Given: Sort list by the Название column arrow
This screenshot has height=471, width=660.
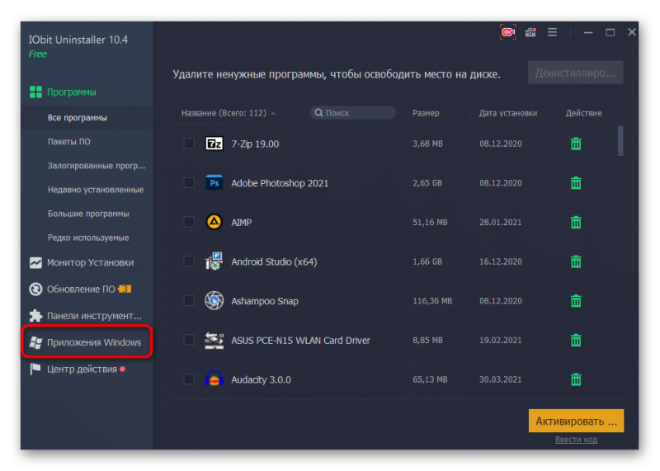Looking at the screenshot, I should coord(273,113).
